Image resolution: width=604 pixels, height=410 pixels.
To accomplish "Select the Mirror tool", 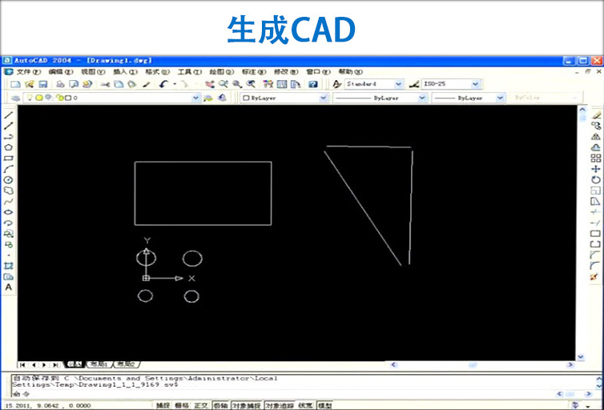I will [x=596, y=137].
